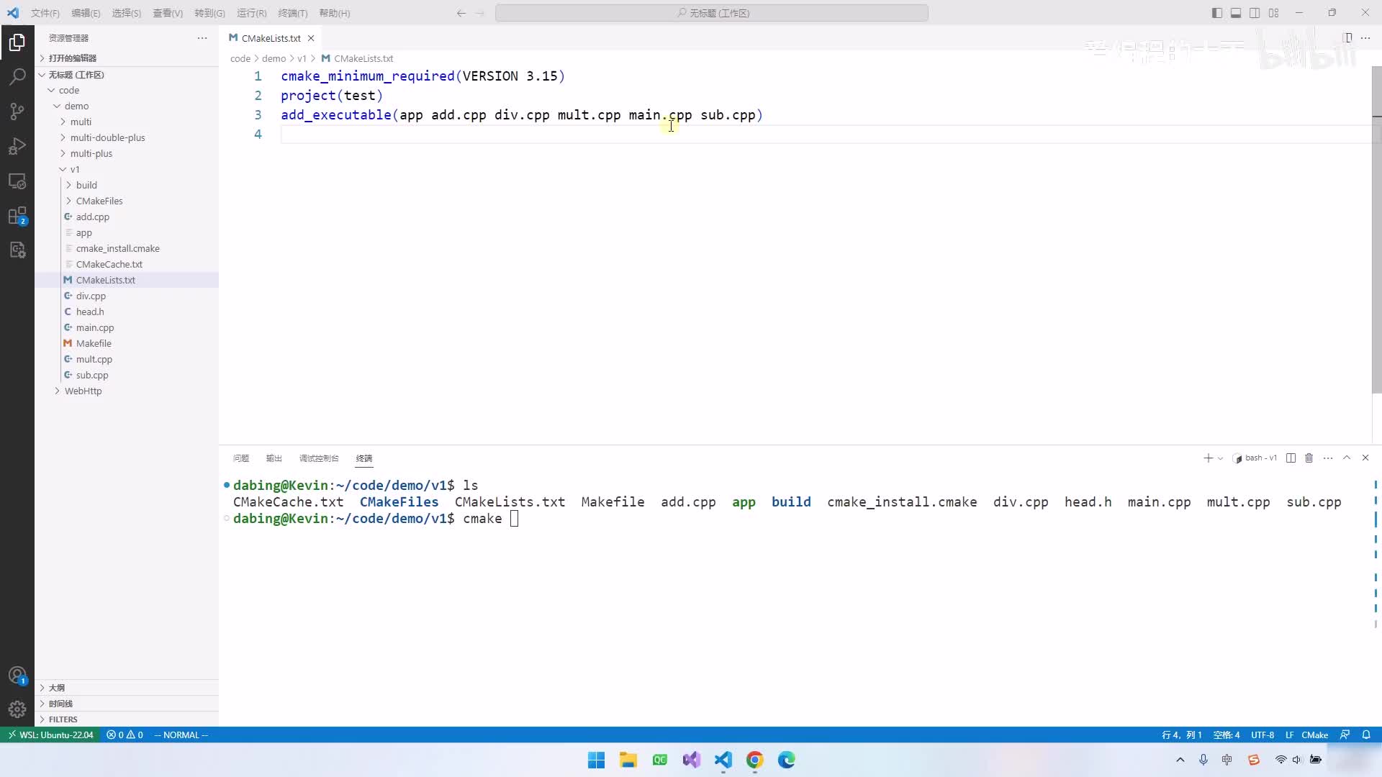Kill the terminal using the trash icon
Image resolution: width=1382 pixels, height=777 pixels.
pos(1309,458)
